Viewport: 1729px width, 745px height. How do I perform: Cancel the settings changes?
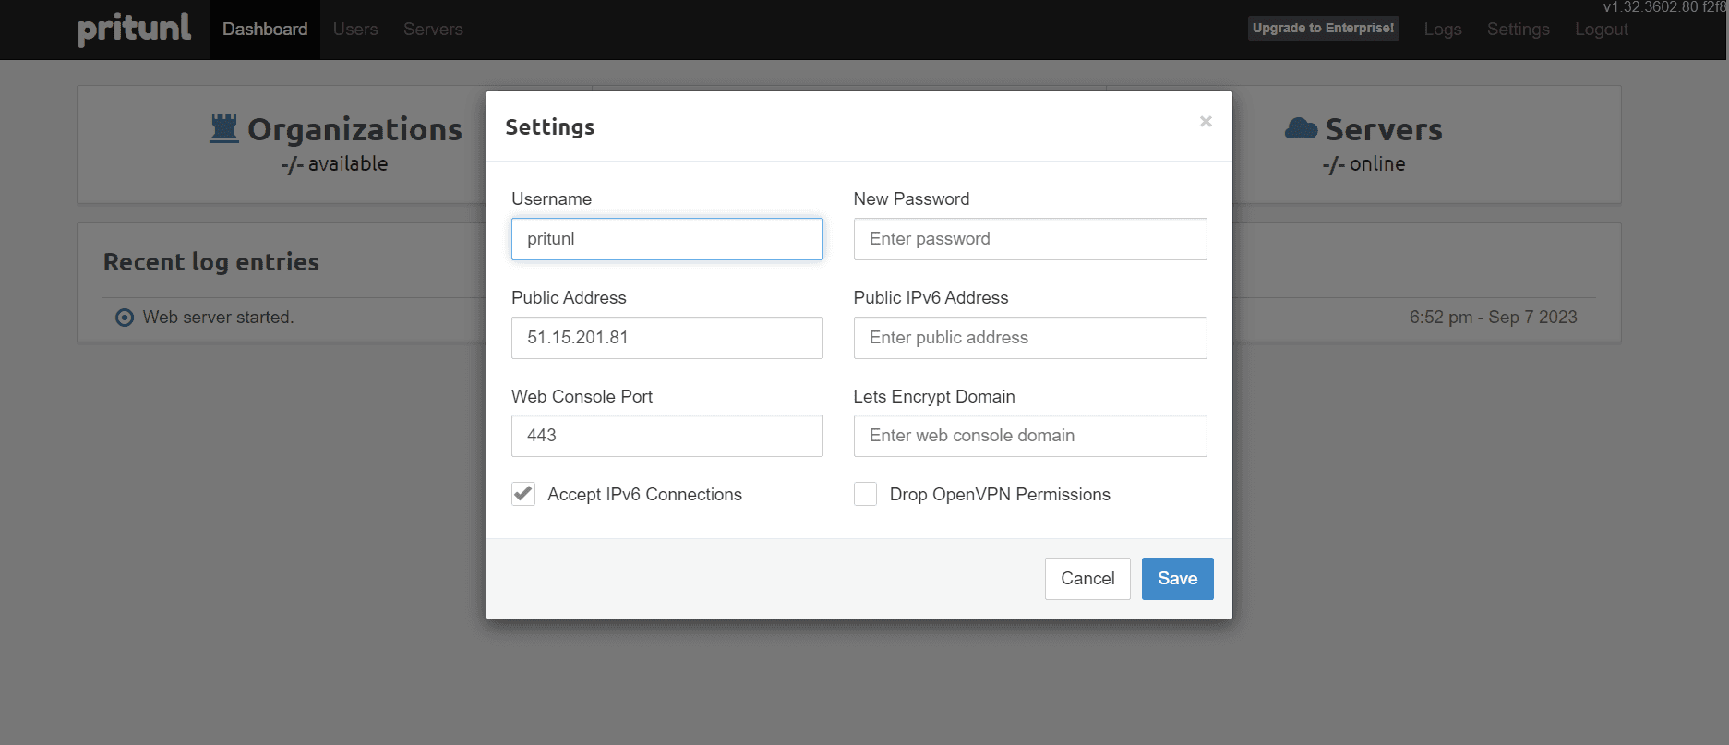pyautogui.click(x=1087, y=578)
